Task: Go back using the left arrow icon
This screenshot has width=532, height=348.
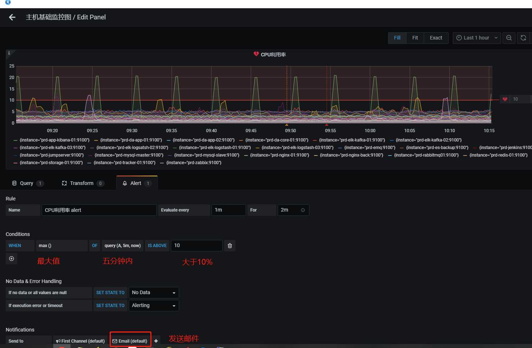Action: [12, 17]
